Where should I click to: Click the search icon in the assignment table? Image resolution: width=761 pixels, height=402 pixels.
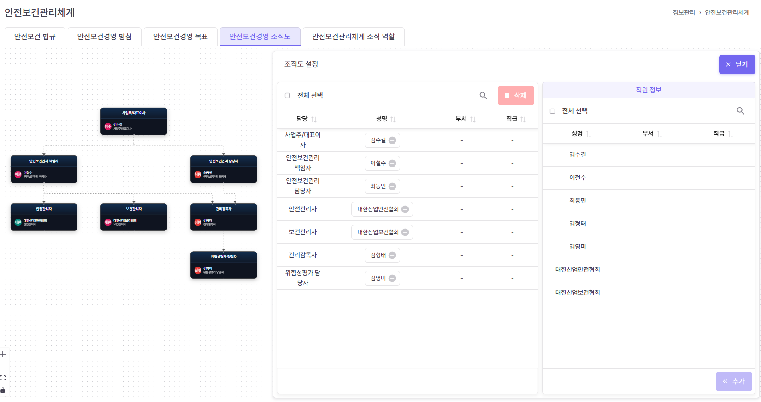tap(483, 96)
